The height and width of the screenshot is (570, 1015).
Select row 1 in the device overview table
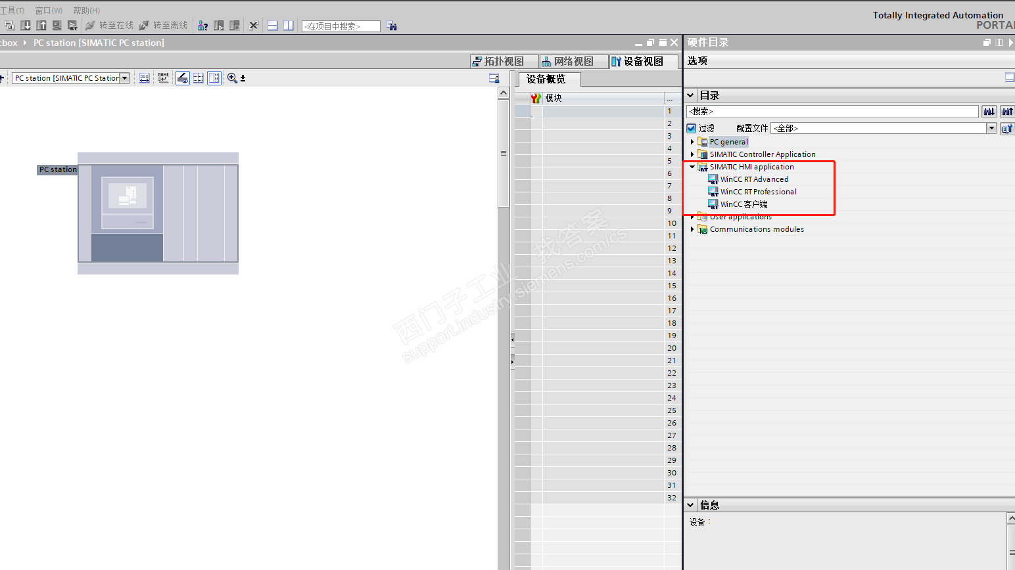597,111
